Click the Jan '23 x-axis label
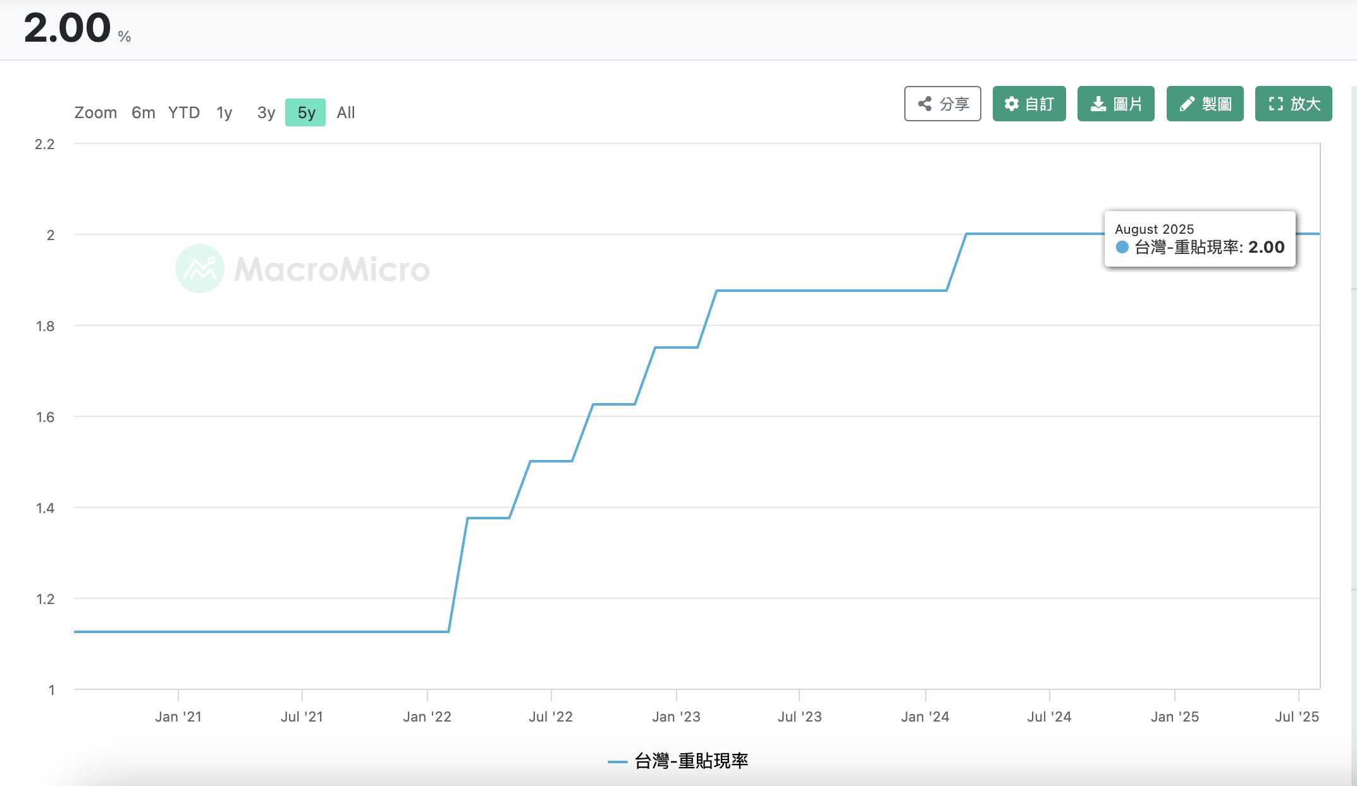Viewport: 1357px width, 786px height. coord(676,716)
